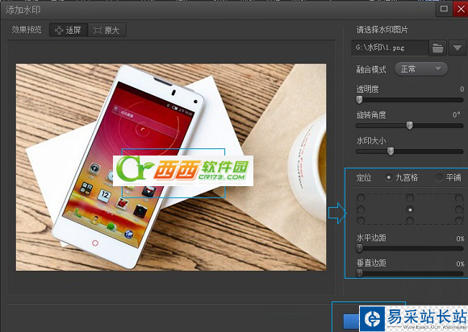Click the 水平边距 horizontal margin slider handle
468x332 pixels.
(359, 248)
